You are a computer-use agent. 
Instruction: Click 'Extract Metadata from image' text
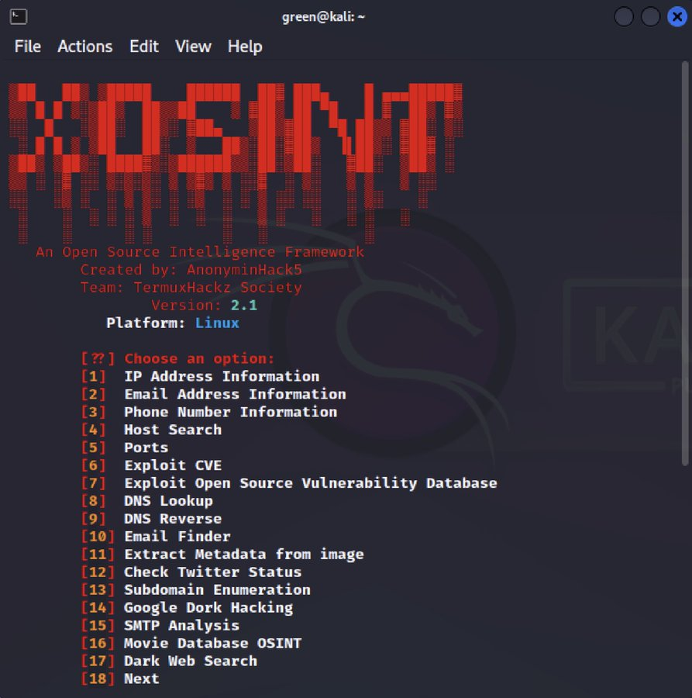(244, 555)
